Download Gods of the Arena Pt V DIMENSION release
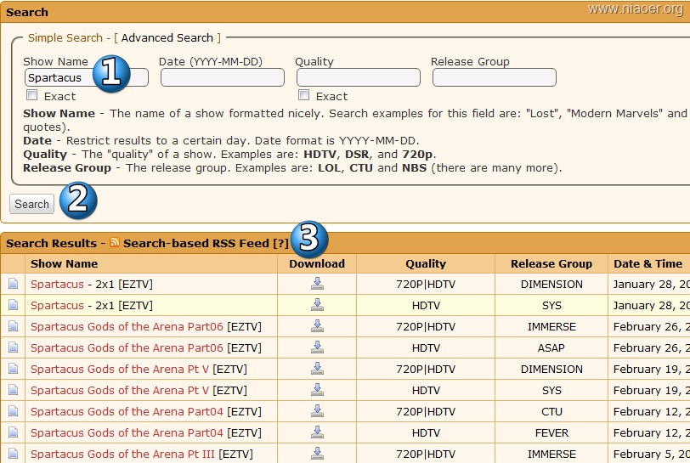The image size is (690, 463). coord(317,369)
